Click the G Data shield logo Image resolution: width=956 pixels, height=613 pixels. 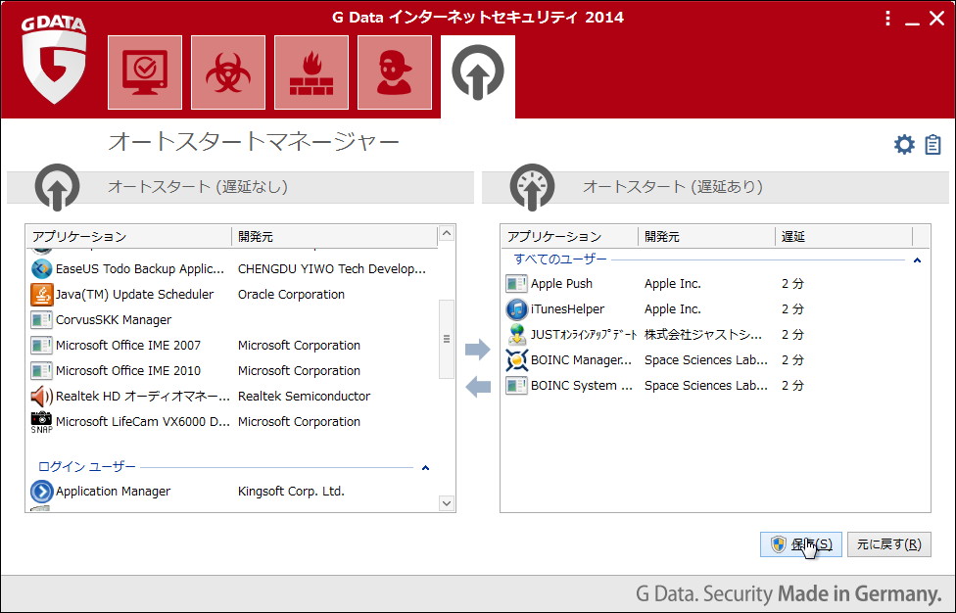54,59
